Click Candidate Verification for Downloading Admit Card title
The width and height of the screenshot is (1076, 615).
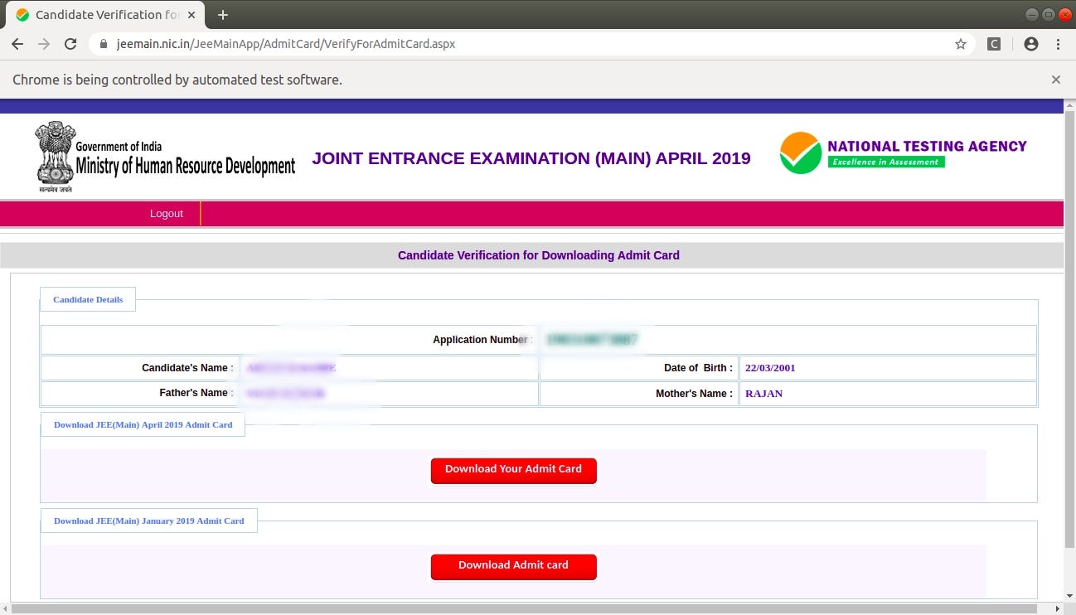click(x=539, y=255)
